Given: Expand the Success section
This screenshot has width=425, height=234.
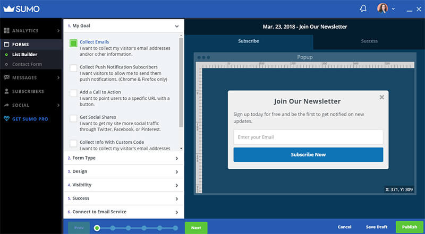Looking at the screenshot, I should (x=124, y=198).
